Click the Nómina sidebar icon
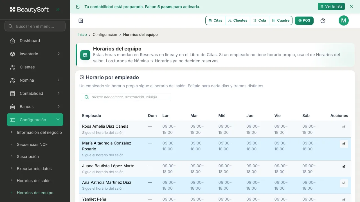360x202 pixels. (x=13, y=80)
